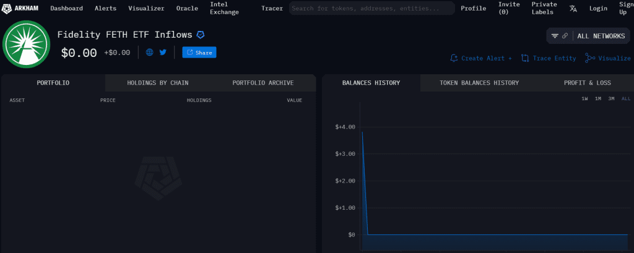Select the 1W chart range
The width and height of the screenshot is (634, 253).
tap(584, 98)
